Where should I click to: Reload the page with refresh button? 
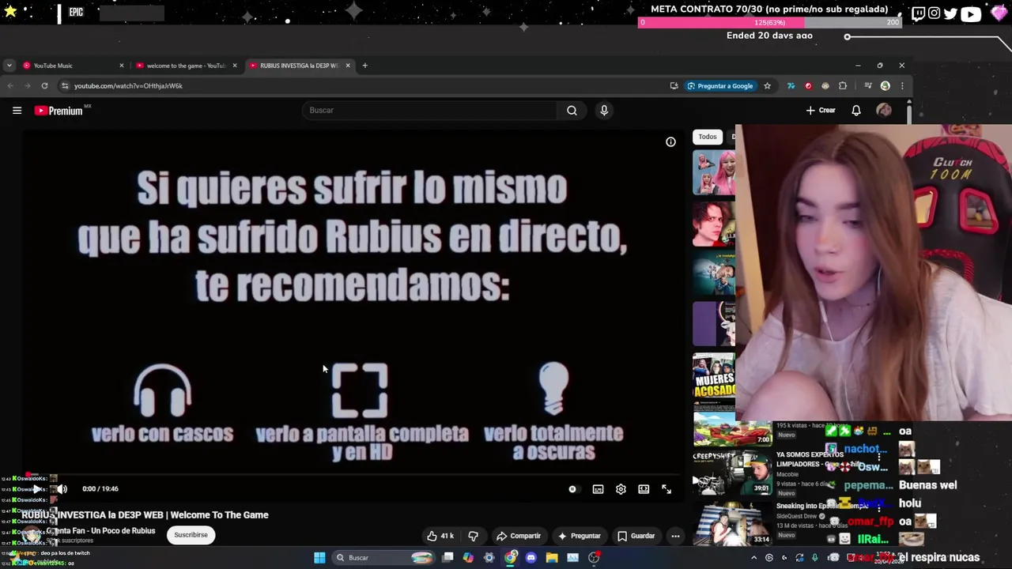[44, 85]
